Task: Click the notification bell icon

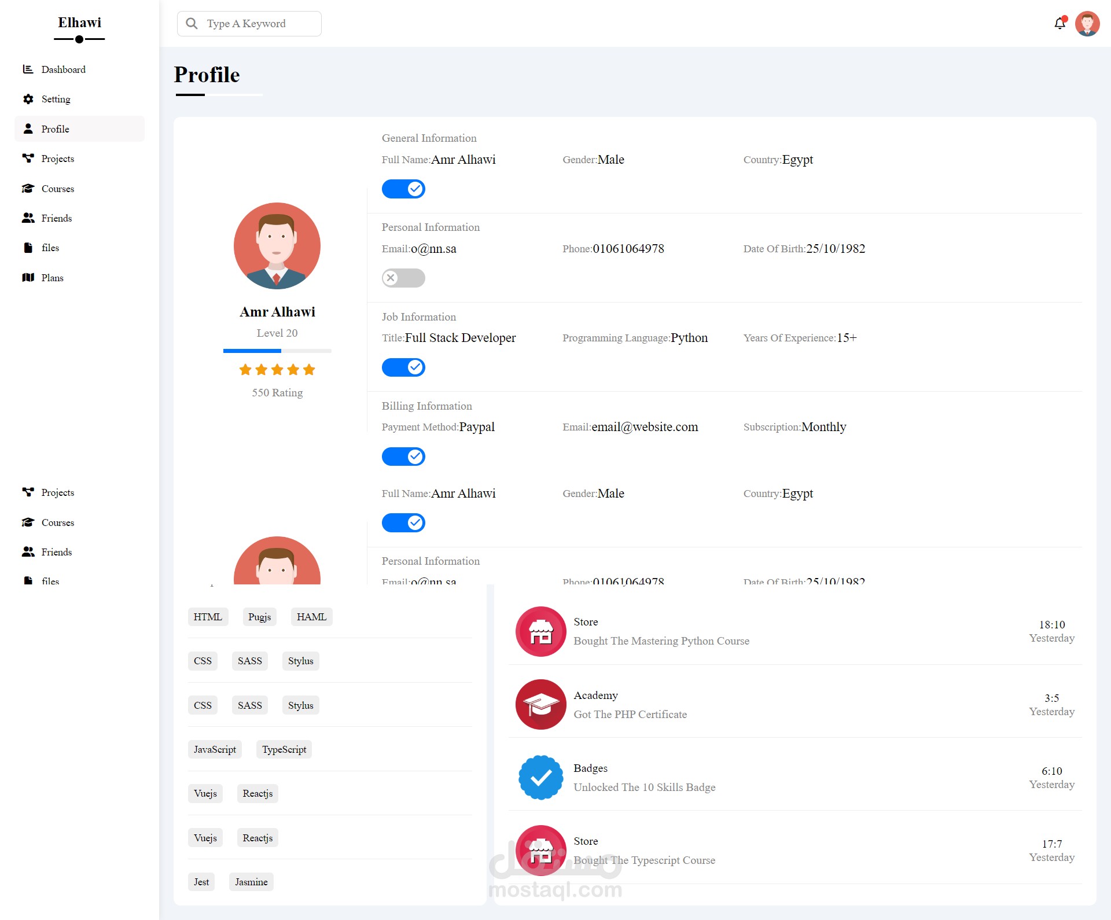Action: click(1060, 24)
